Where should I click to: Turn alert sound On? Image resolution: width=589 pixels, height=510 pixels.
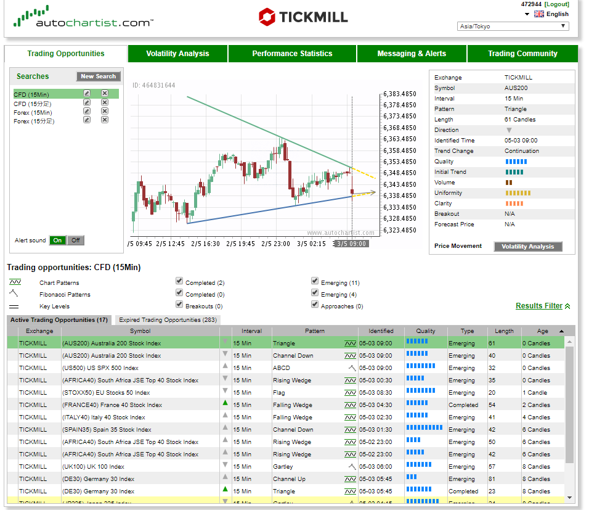point(57,241)
